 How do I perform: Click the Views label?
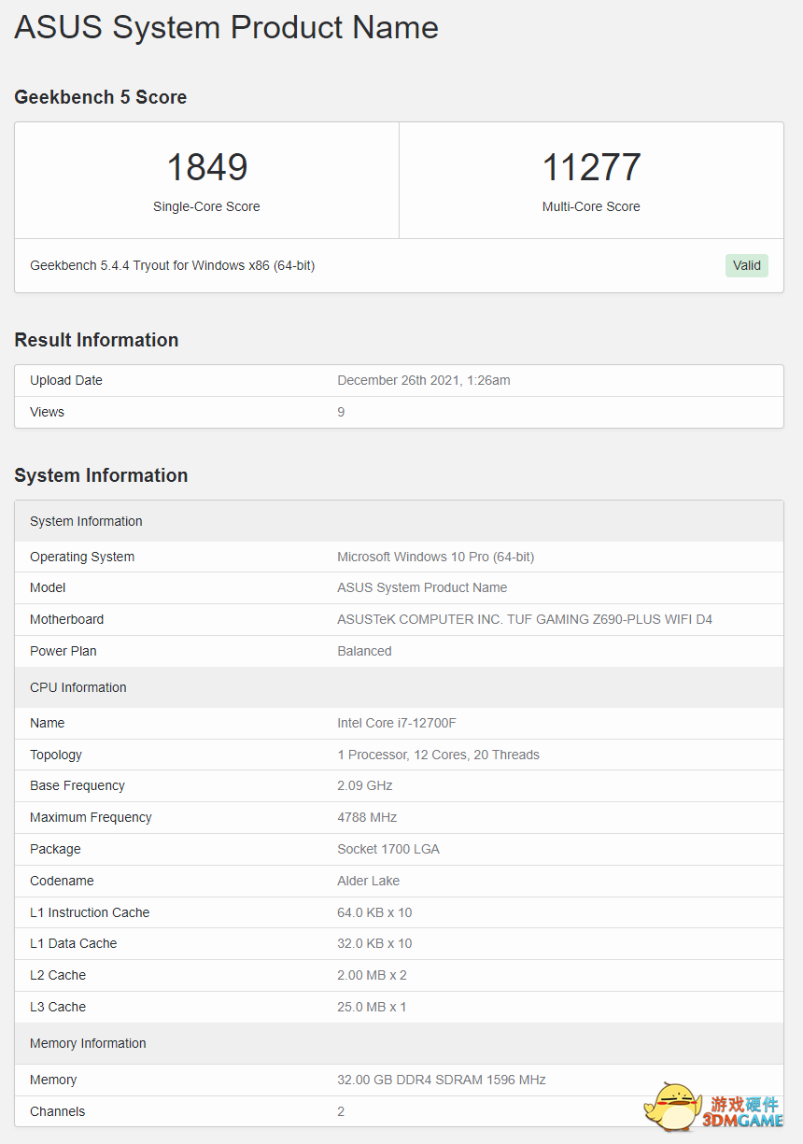(48, 412)
